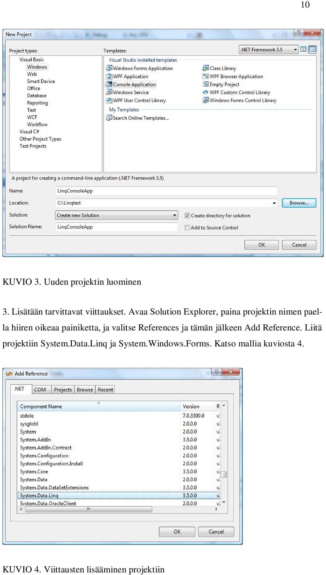Click OK in Add Reference dialog
The width and height of the screenshot is (326, 575).
(x=177, y=531)
